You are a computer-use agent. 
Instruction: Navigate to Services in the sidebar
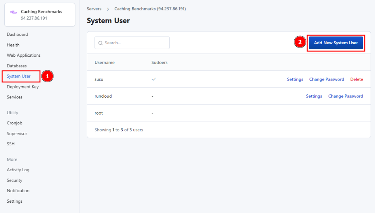(x=15, y=97)
